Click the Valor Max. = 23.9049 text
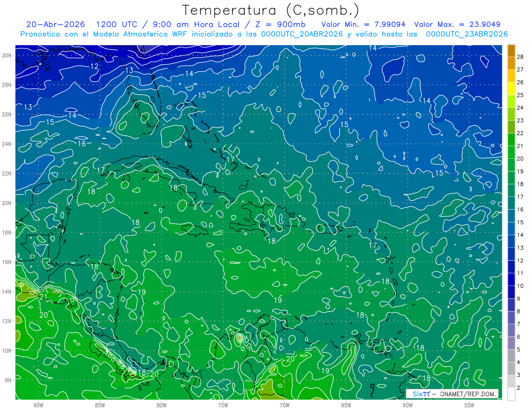Screen dimensions: 532x411 click(x=457, y=24)
